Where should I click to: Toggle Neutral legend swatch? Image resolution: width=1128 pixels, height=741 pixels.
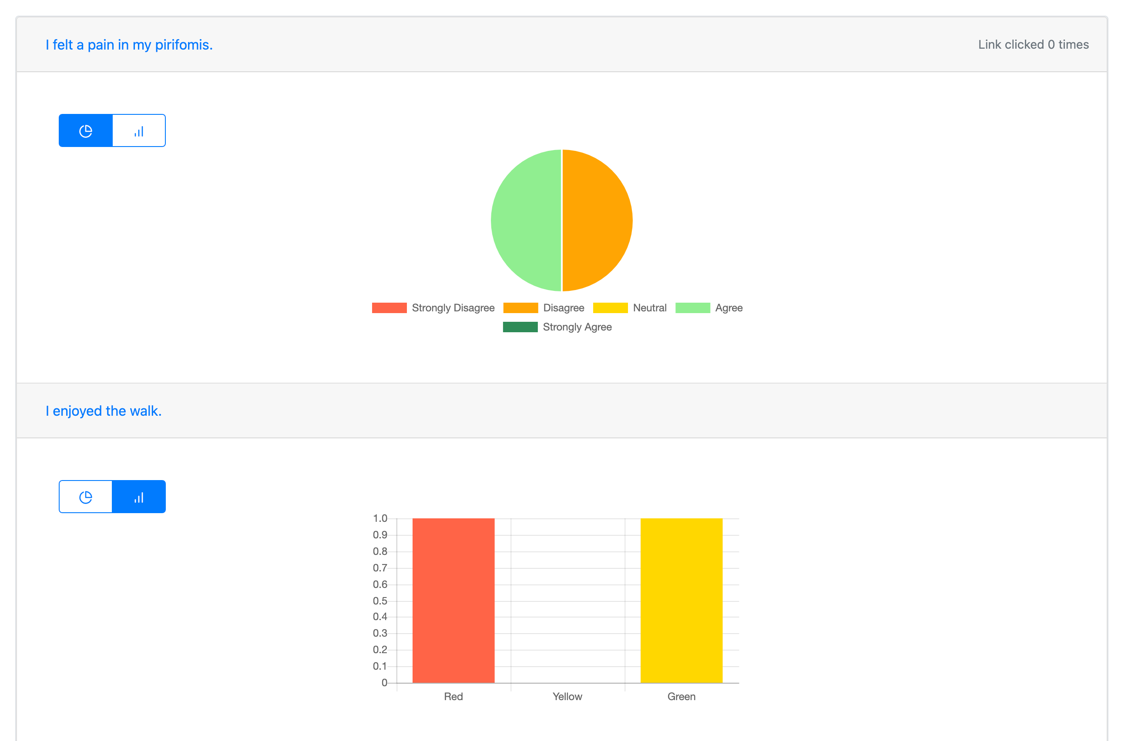pos(611,308)
